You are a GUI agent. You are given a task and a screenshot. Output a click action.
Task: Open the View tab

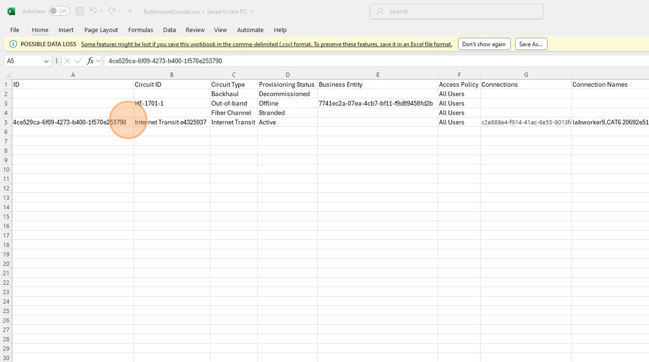pyautogui.click(x=220, y=30)
